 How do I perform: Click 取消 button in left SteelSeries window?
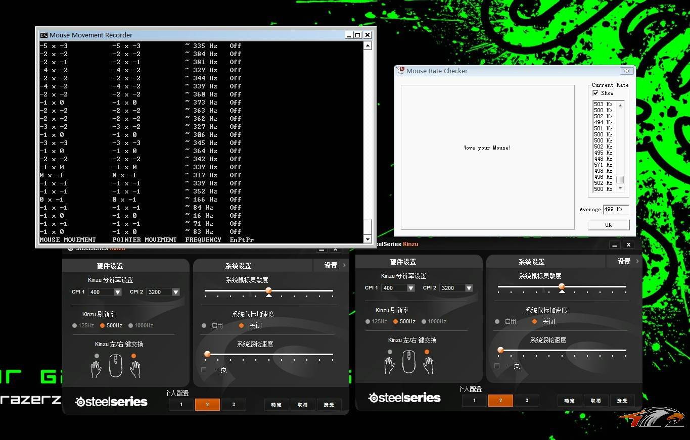(303, 405)
